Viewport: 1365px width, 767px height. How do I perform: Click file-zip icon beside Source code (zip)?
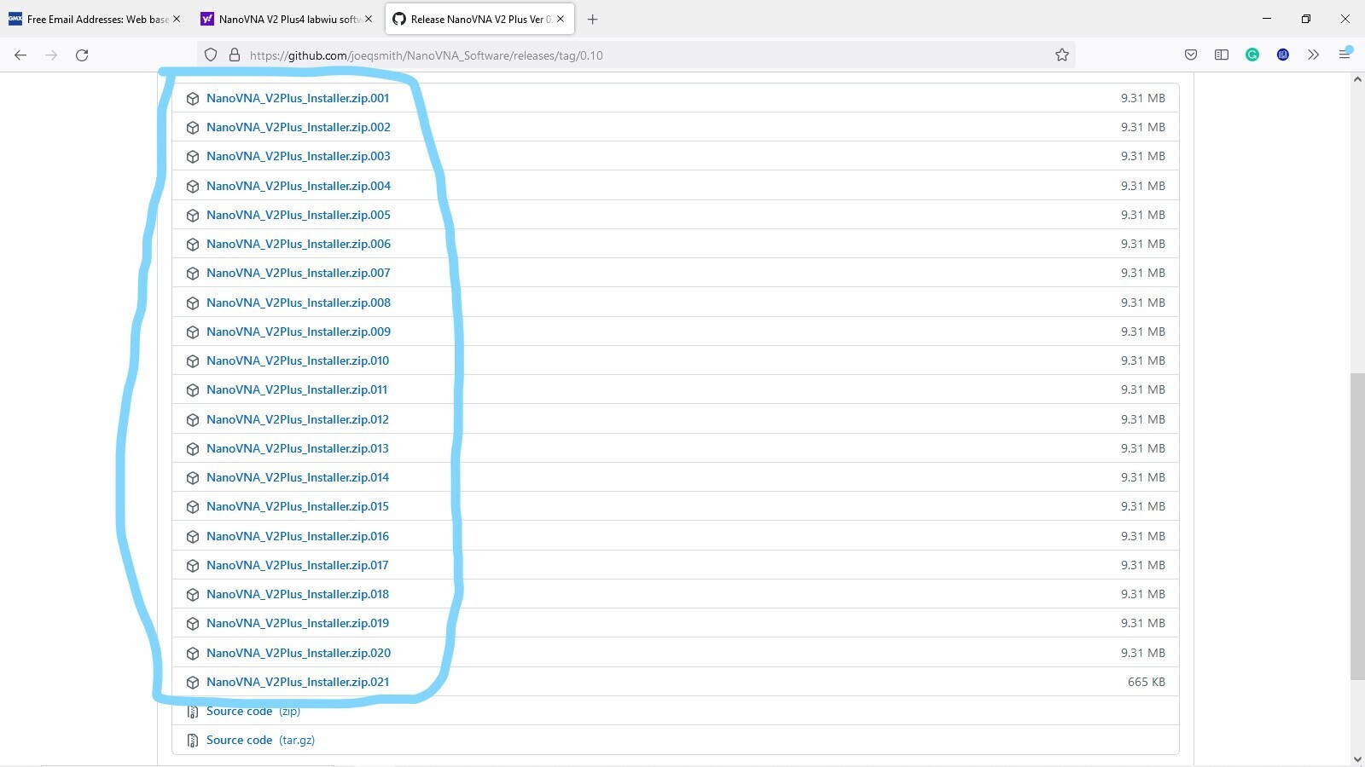[193, 712]
